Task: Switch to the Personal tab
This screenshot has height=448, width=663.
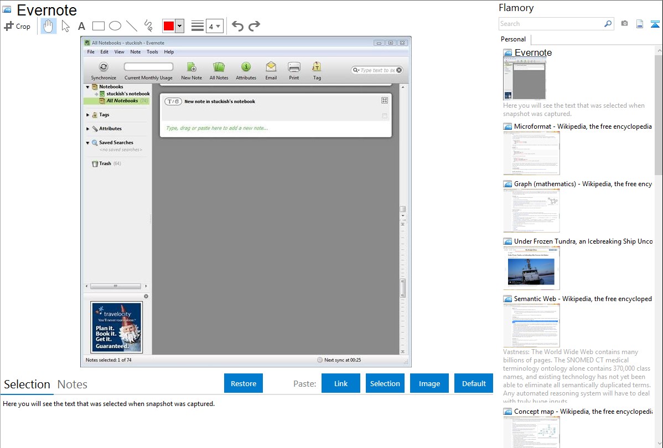Action: (513, 39)
